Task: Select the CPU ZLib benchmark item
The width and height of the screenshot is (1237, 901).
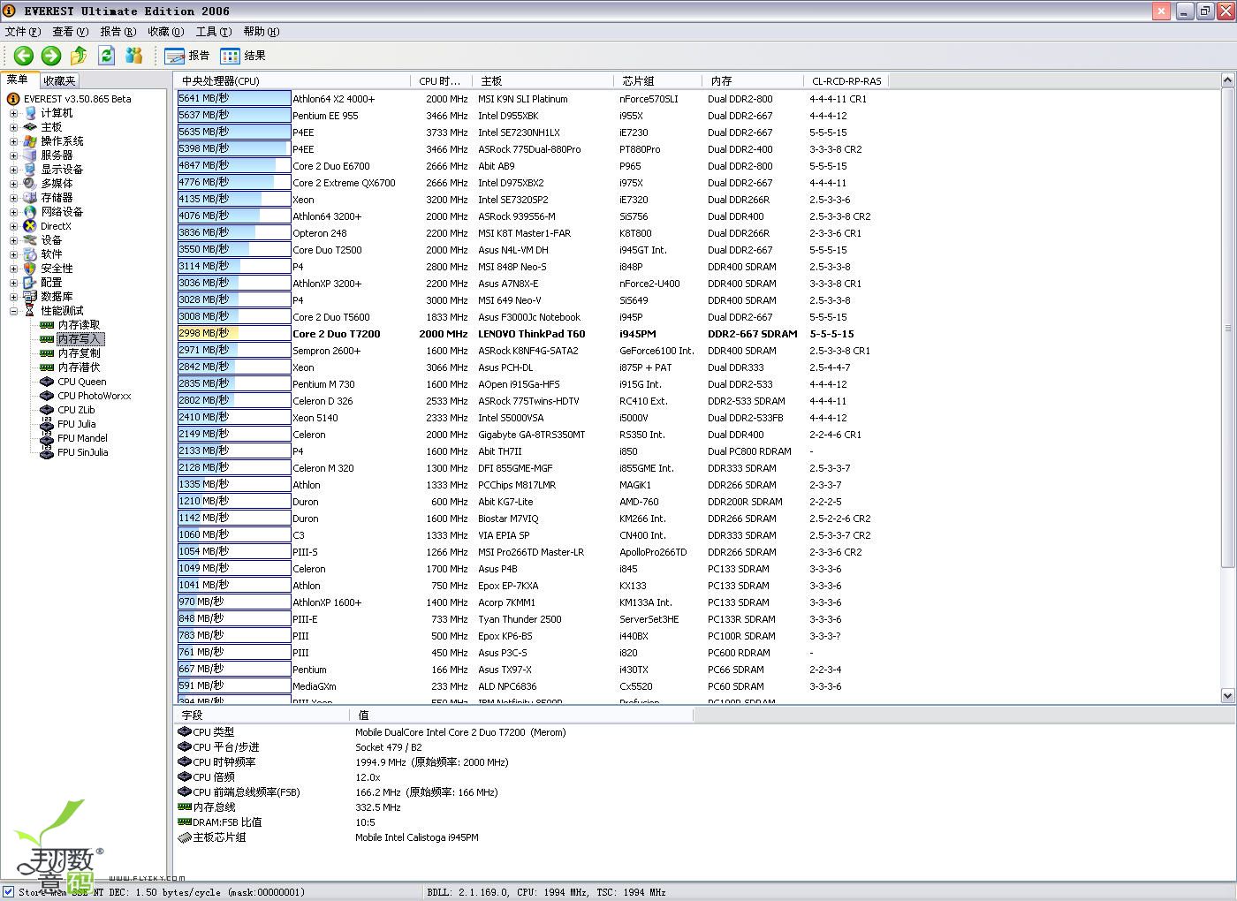Action: click(x=76, y=410)
